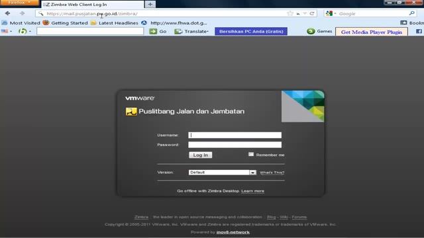Focus the Username input field
Viewport: 424px width, 238px height.
[x=235, y=135]
